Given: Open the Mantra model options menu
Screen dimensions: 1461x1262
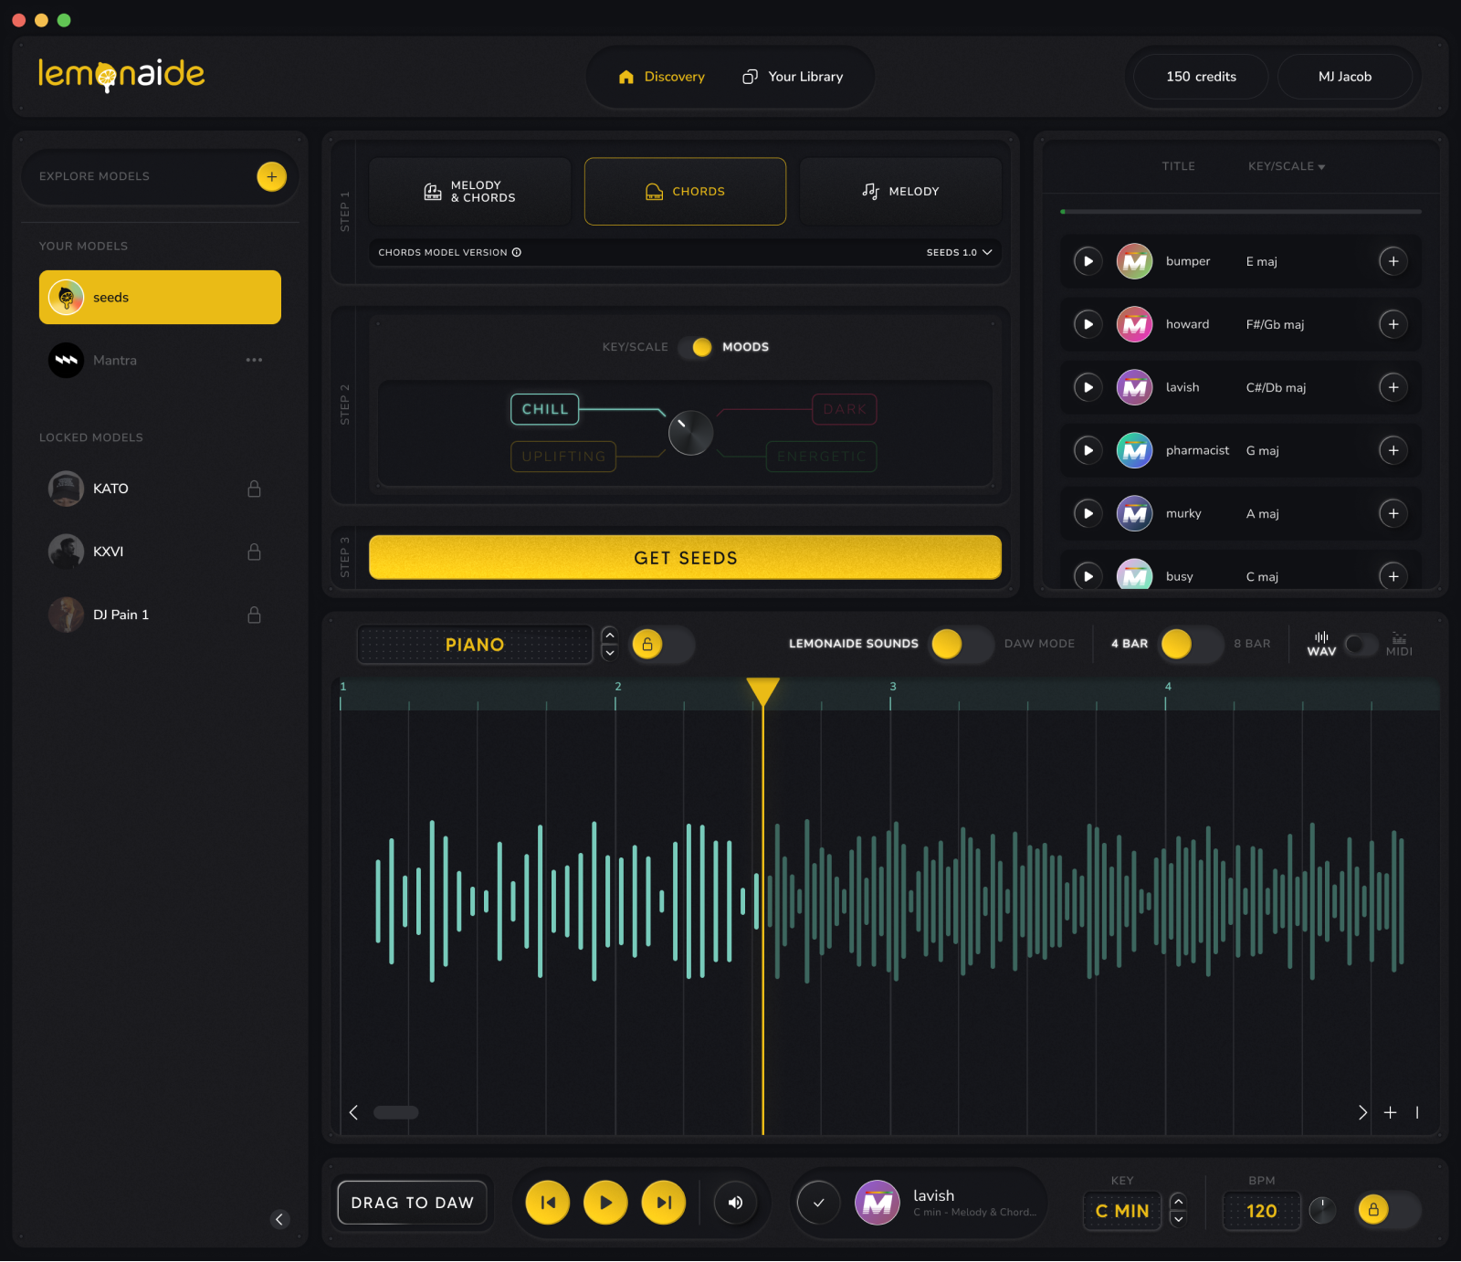Looking at the screenshot, I should (x=254, y=360).
